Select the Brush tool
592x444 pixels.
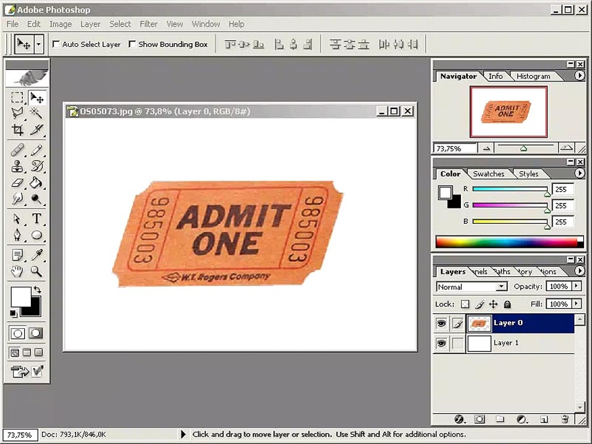36,150
